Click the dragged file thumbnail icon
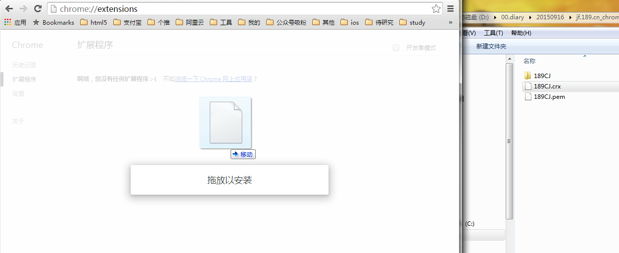The image size is (619, 253). (x=226, y=123)
